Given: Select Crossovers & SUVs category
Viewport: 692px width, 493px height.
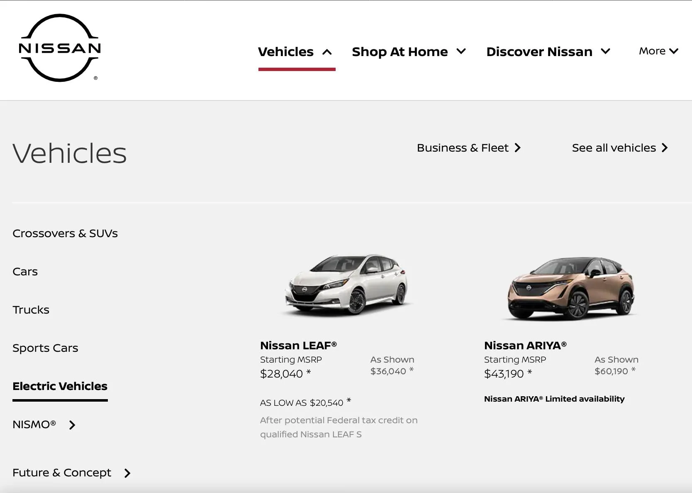Looking at the screenshot, I should click(x=65, y=233).
